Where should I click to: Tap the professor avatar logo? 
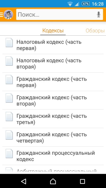pyautogui.click(x=8, y=14)
